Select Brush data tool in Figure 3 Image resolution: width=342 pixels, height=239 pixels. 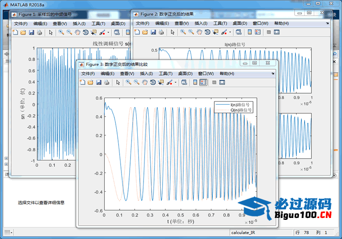coord(169,82)
